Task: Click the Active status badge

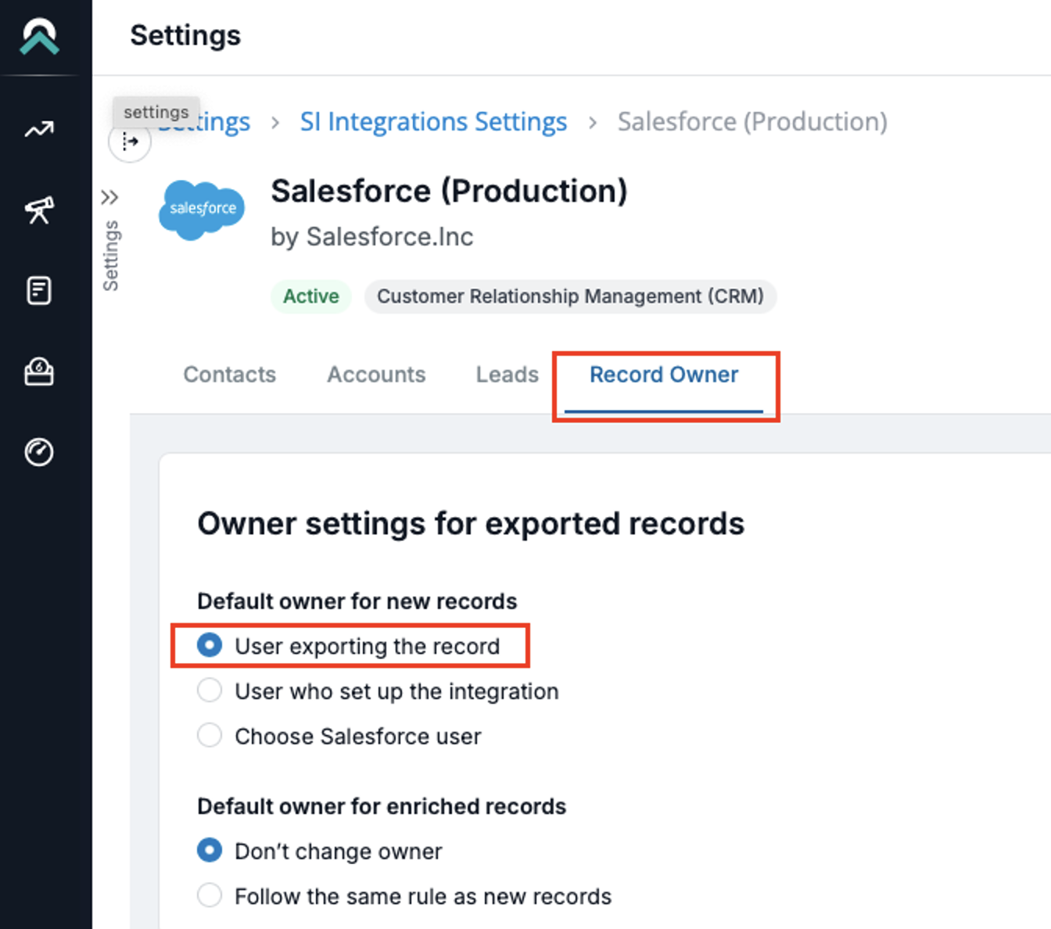Action: click(x=311, y=296)
